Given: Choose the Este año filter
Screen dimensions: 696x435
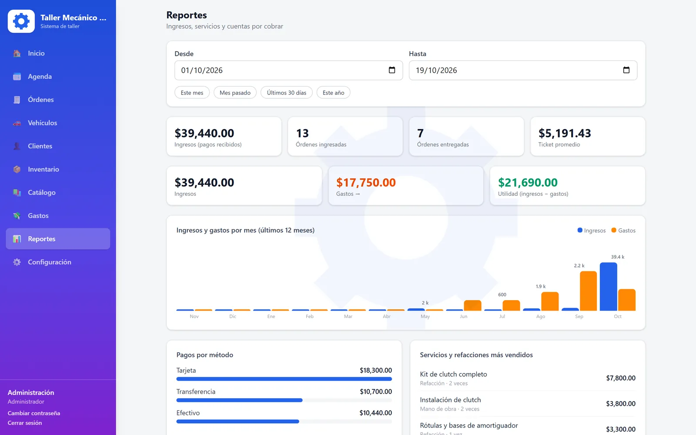Looking at the screenshot, I should [x=333, y=93].
